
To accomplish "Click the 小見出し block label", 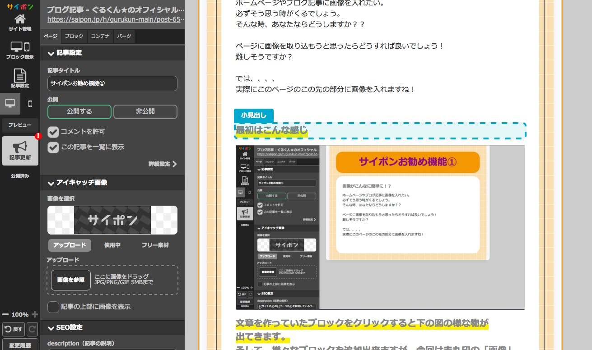I will point(254,115).
